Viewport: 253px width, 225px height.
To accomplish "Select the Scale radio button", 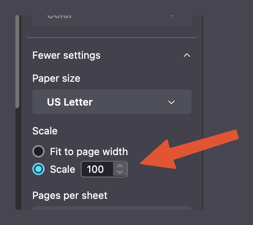I will [38, 169].
